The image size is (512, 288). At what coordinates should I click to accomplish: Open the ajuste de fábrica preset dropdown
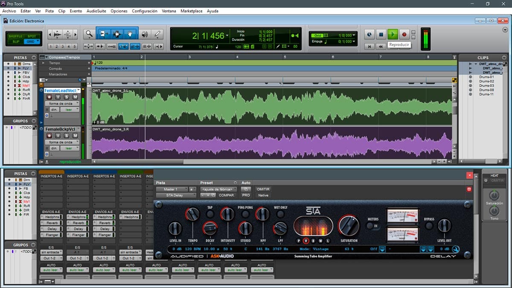click(218, 189)
